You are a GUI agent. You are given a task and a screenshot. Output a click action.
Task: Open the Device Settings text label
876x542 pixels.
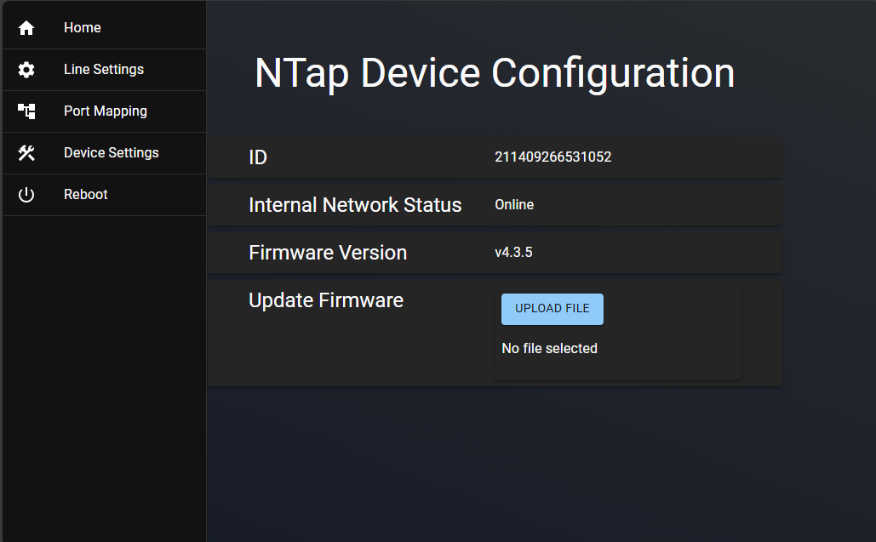pos(111,153)
